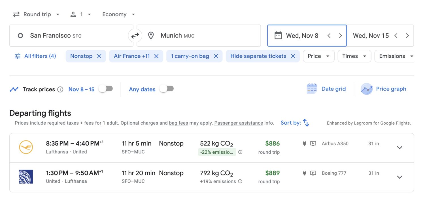Click the Track prices info icon
425x204 pixels.
coord(60,89)
